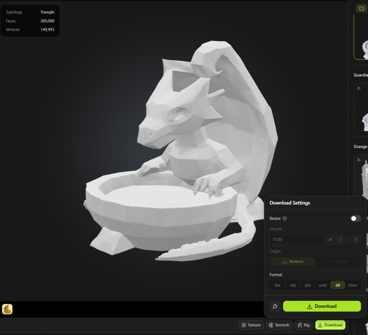Open the Texture tool in the bottom toolbar
Screen dimensions: 368x335
pyautogui.click(x=251, y=325)
